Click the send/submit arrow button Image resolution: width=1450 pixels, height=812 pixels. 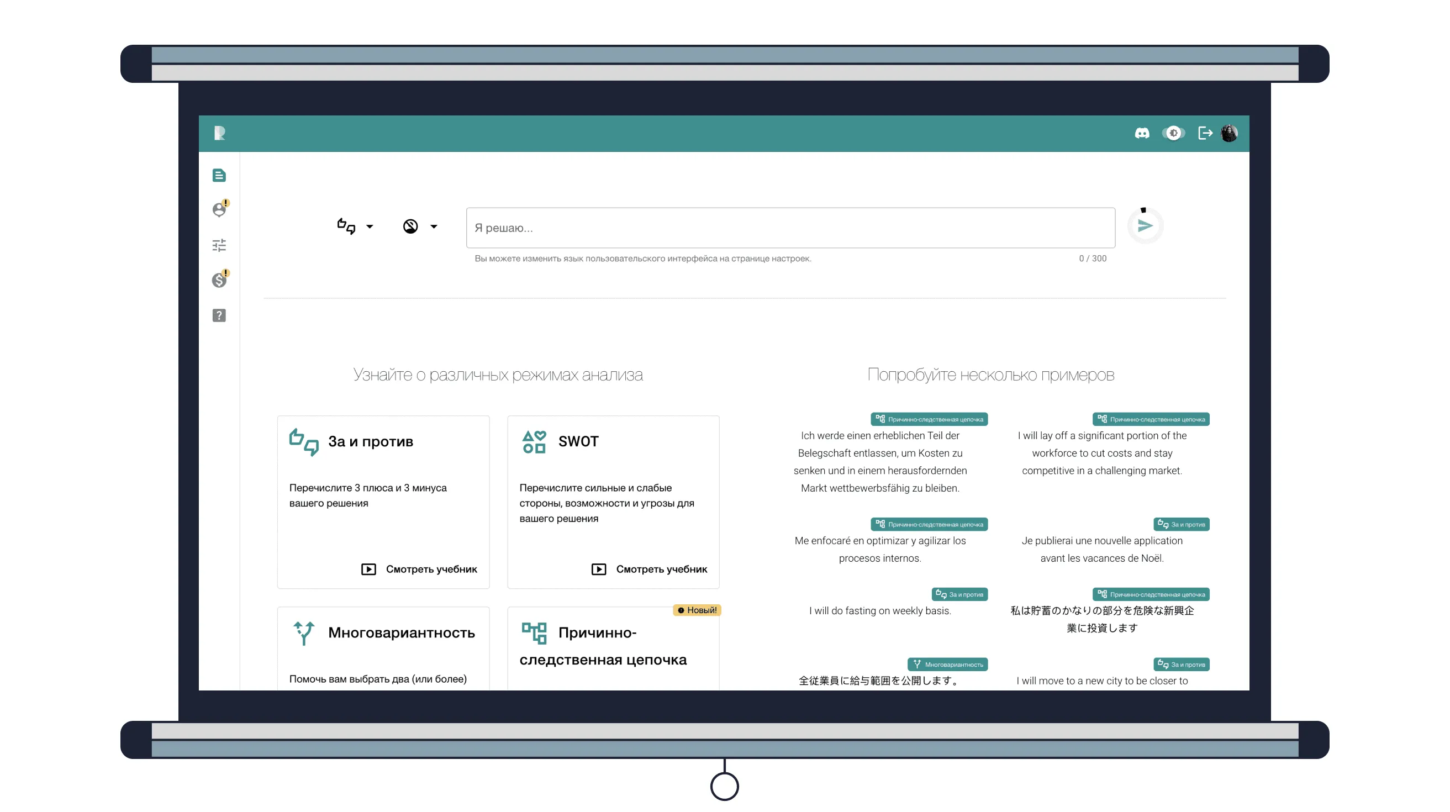click(1145, 226)
